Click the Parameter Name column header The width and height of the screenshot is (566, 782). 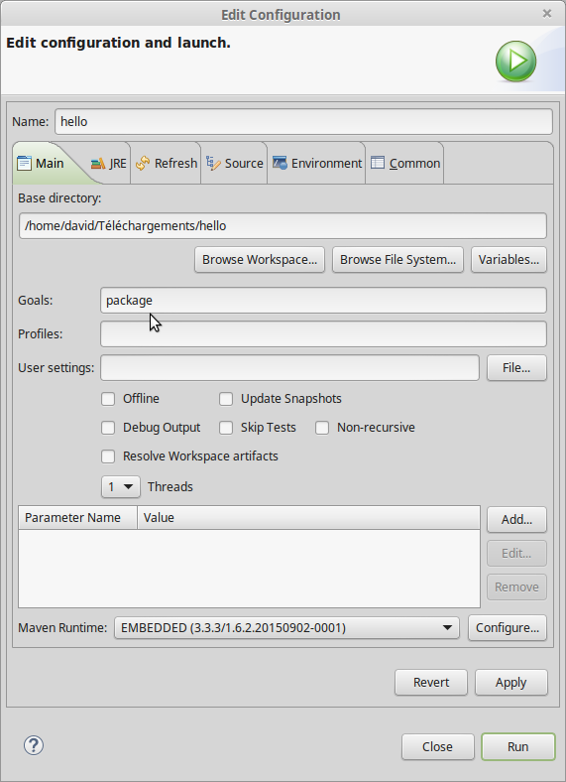[77, 518]
